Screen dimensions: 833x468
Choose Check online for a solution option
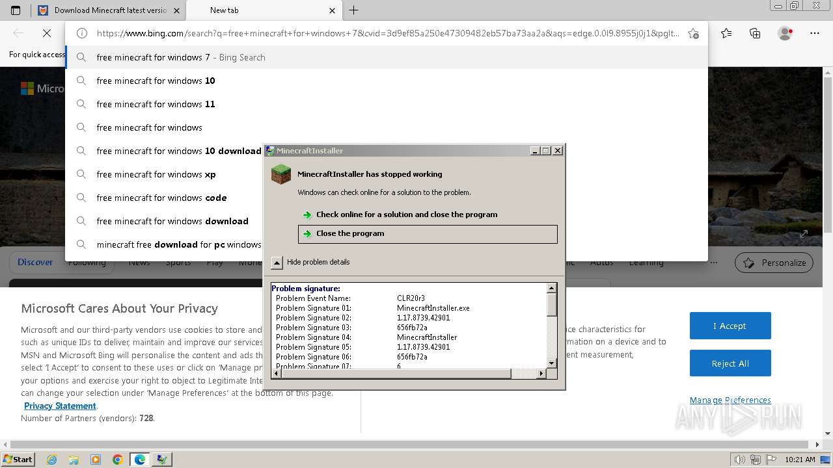click(427, 214)
